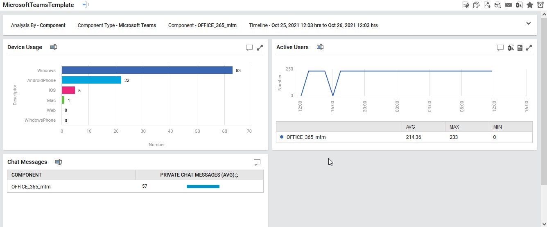This screenshot has width=547, height=227.
Task: Schedule the report using alarm clock icon
Action: click(x=540, y=5)
